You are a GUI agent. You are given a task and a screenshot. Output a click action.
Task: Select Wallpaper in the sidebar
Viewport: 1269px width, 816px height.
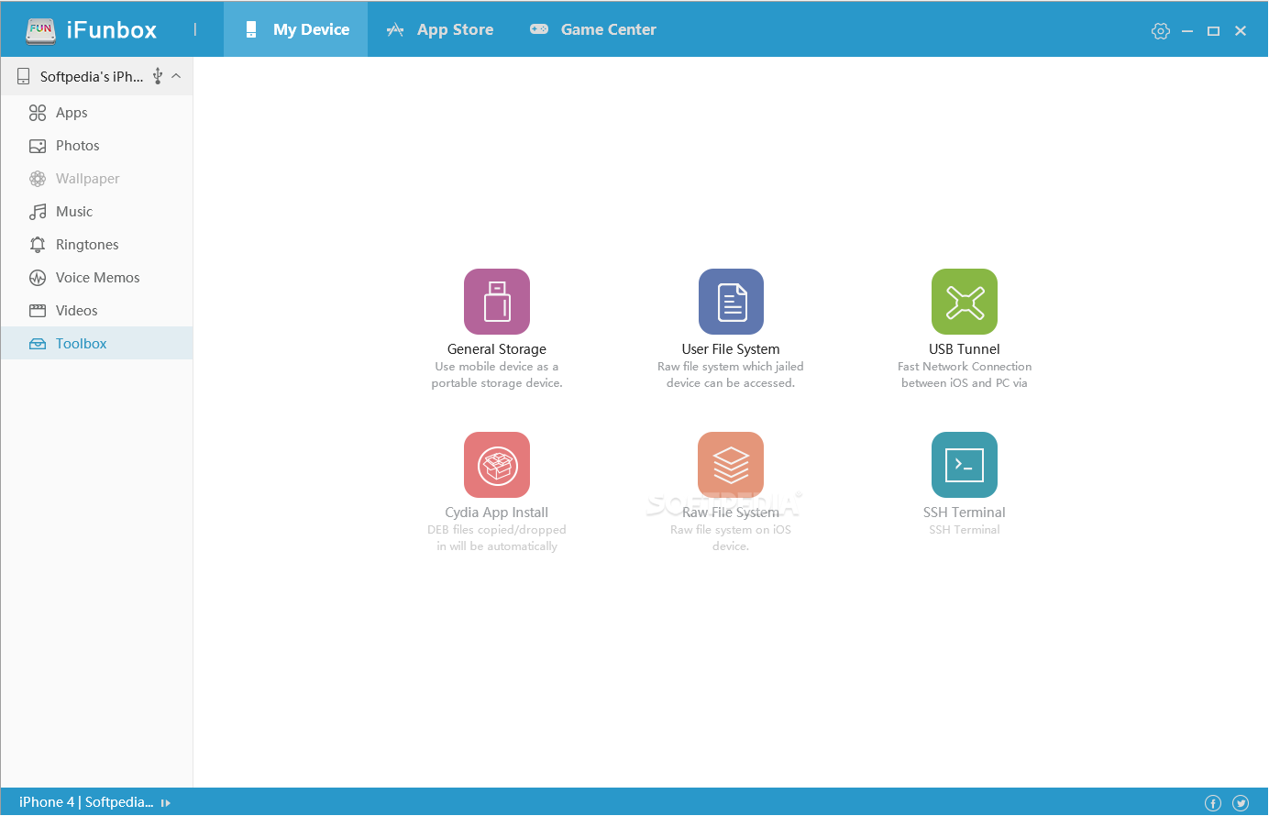pos(96,179)
